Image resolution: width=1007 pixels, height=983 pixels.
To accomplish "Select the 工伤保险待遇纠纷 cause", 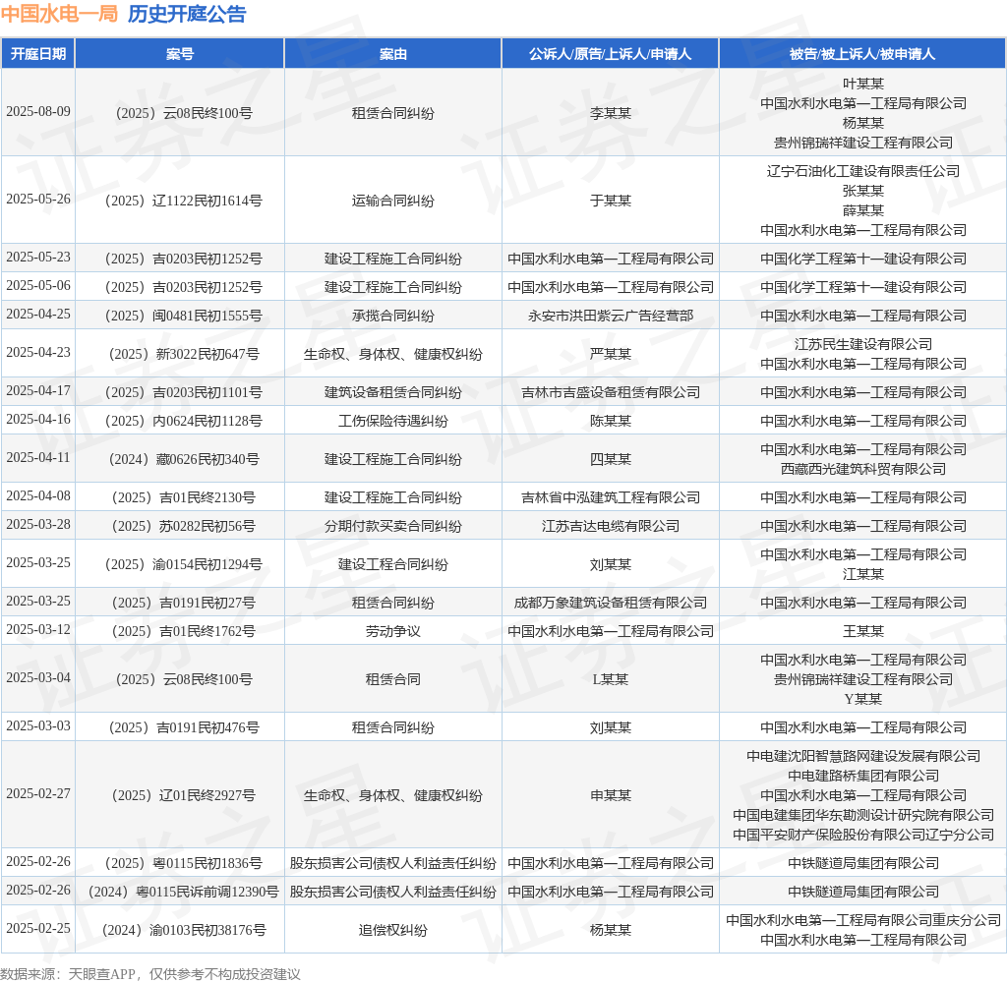I will [393, 421].
